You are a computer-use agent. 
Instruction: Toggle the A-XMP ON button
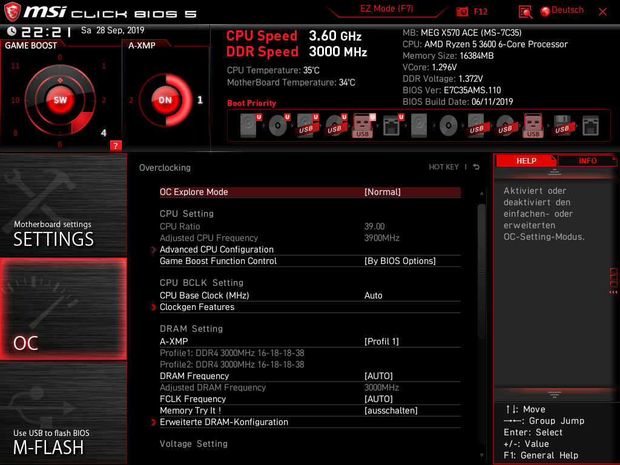tap(165, 100)
